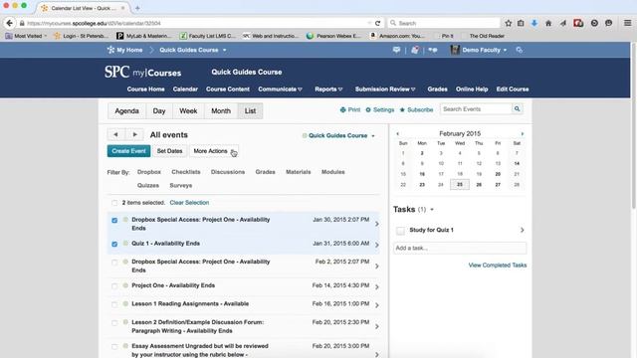The height and width of the screenshot is (358, 637).
Task: Filter events by Discussions
Action: (228, 172)
